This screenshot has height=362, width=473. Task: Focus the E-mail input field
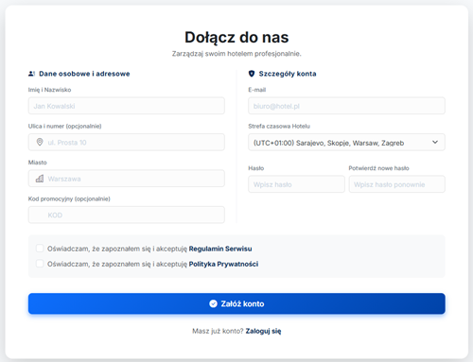point(346,106)
